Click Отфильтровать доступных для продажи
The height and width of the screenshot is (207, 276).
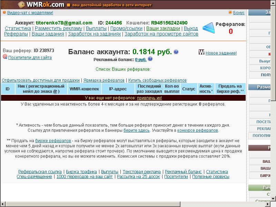point(41,80)
